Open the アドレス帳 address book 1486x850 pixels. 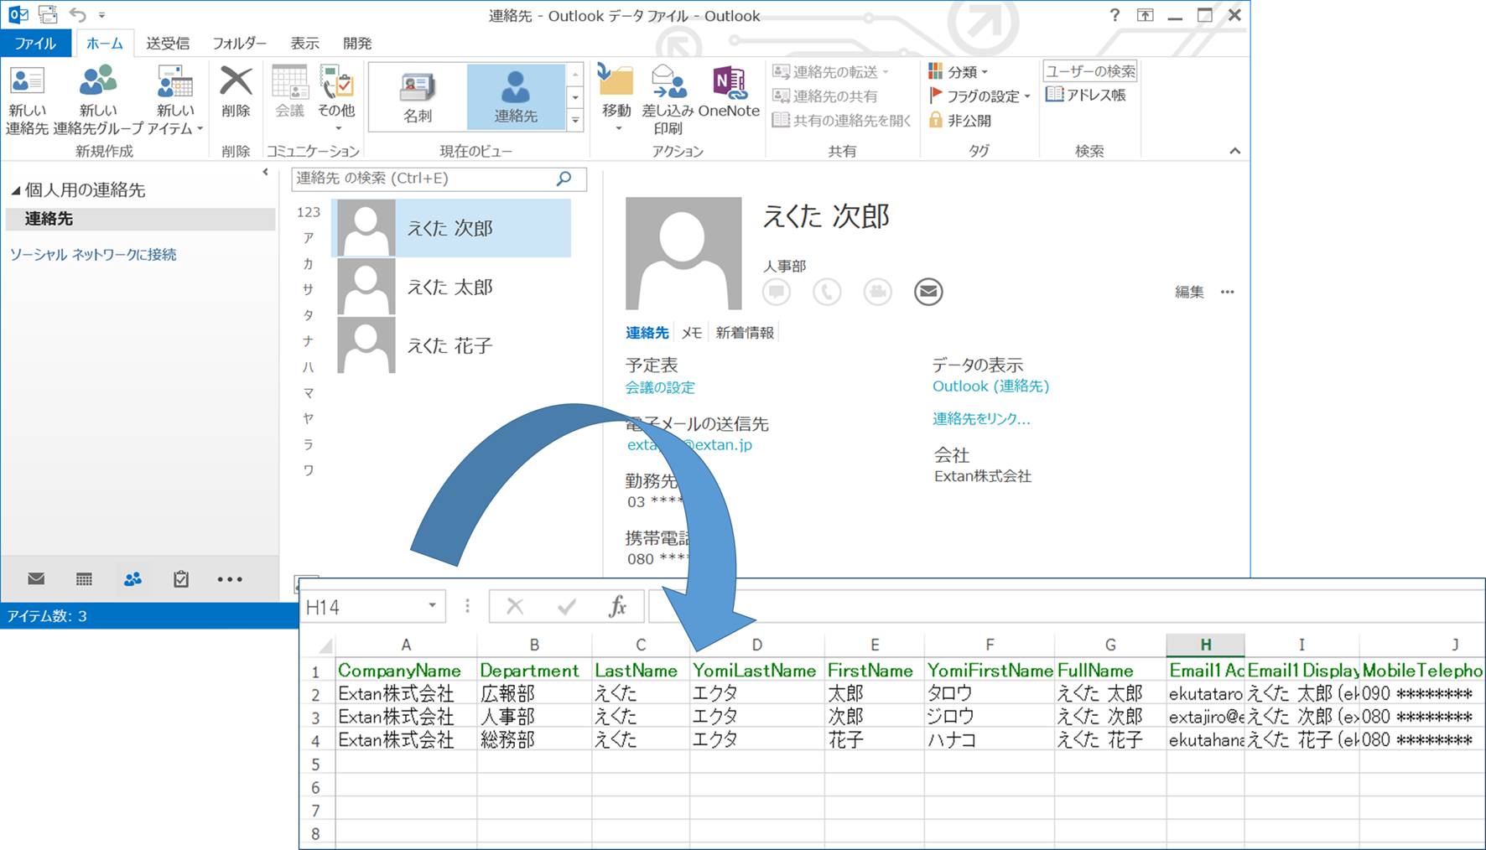(x=1086, y=96)
